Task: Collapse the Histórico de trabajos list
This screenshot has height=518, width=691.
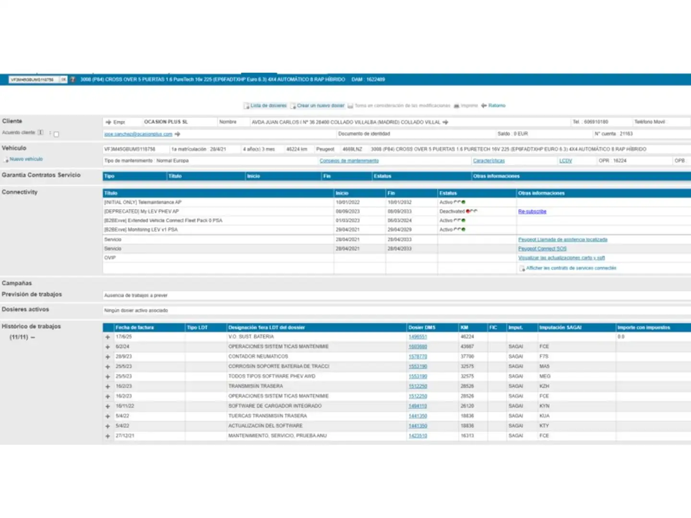Action: (x=33, y=338)
